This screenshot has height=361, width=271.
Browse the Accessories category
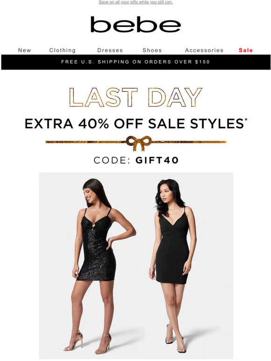(204, 50)
